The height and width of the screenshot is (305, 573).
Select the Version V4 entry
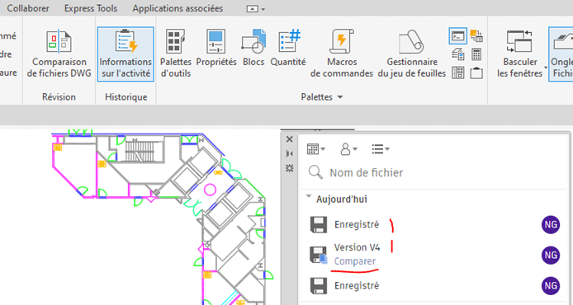tap(435, 255)
